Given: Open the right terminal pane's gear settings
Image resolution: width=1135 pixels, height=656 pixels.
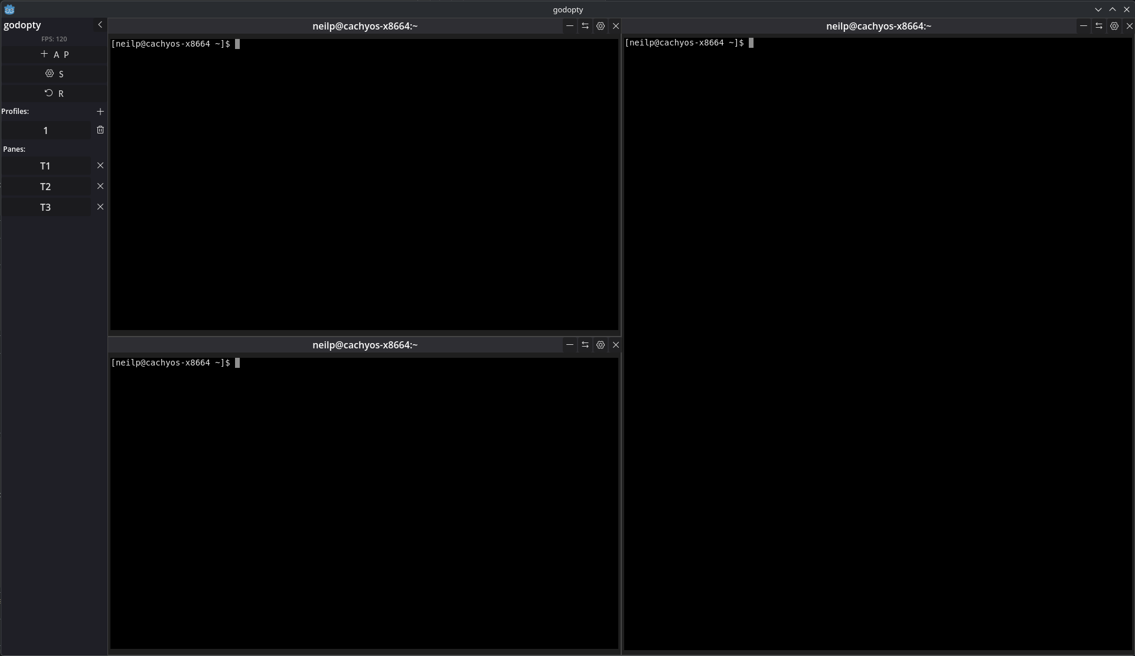Looking at the screenshot, I should [1114, 26].
